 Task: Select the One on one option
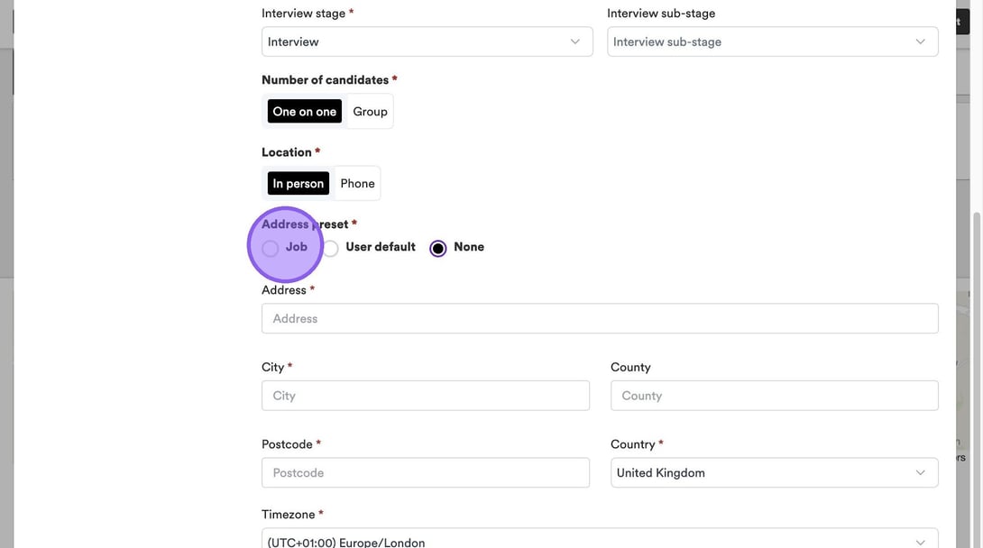pyautogui.click(x=304, y=112)
